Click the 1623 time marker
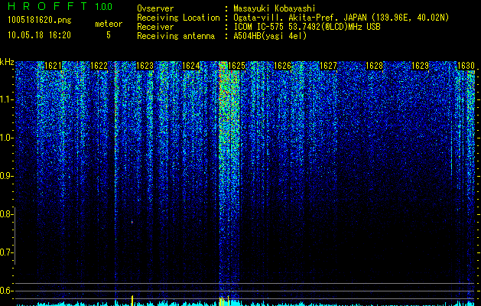This screenshot has width=481, height=306. click(145, 66)
